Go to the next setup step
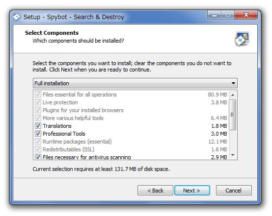The width and height of the screenshot is (272, 216). (192, 191)
